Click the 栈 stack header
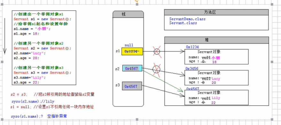Image resolution: width=281 pixels, height=125 pixels. click(x=128, y=14)
